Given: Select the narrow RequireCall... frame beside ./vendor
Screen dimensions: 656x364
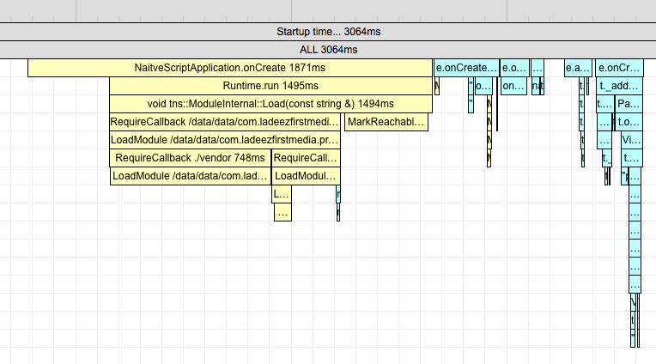Looking at the screenshot, I should point(306,158).
